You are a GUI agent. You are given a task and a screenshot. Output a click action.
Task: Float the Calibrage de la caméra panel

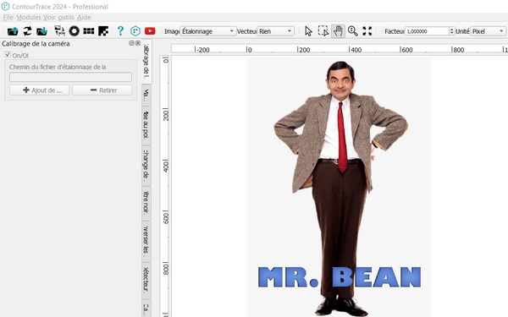[x=131, y=43]
